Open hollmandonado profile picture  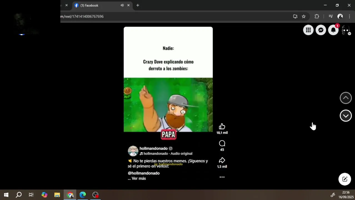[x=133, y=151]
